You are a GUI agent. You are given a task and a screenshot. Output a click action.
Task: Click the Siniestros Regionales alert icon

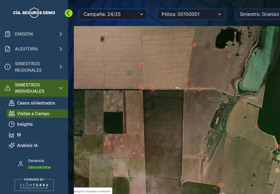8,67
